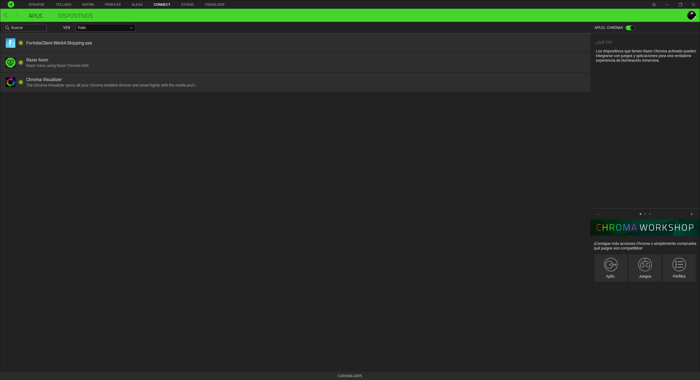Click the search magnifier icon
This screenshot has height=380, width=700.
(x=7, y=28)
